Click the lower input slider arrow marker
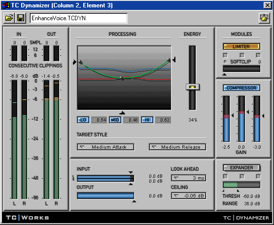 (131, 184)
